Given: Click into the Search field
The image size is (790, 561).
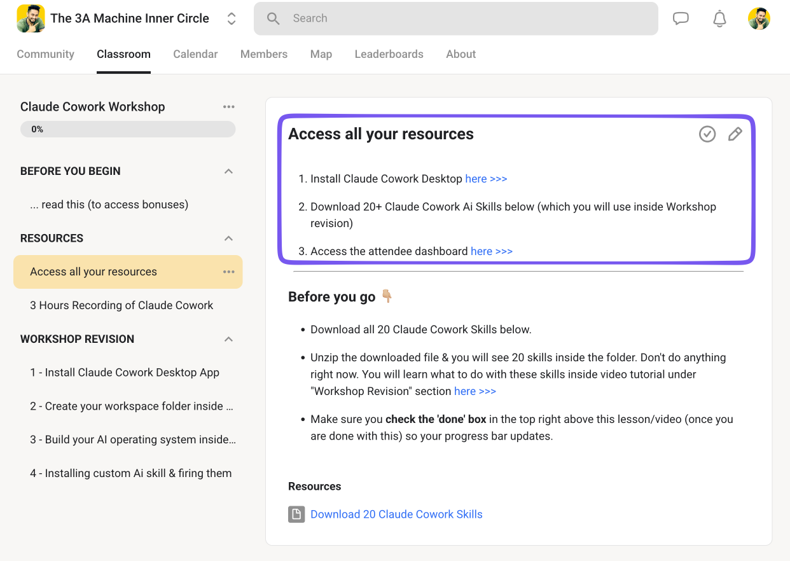Looking at the screenshot, I should (456, 18).
